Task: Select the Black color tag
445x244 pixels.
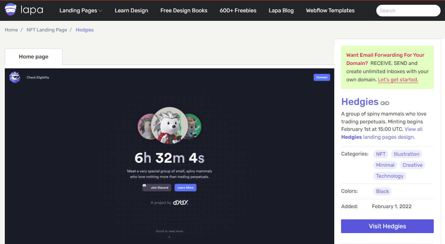Action: click(x=382, y=191)
